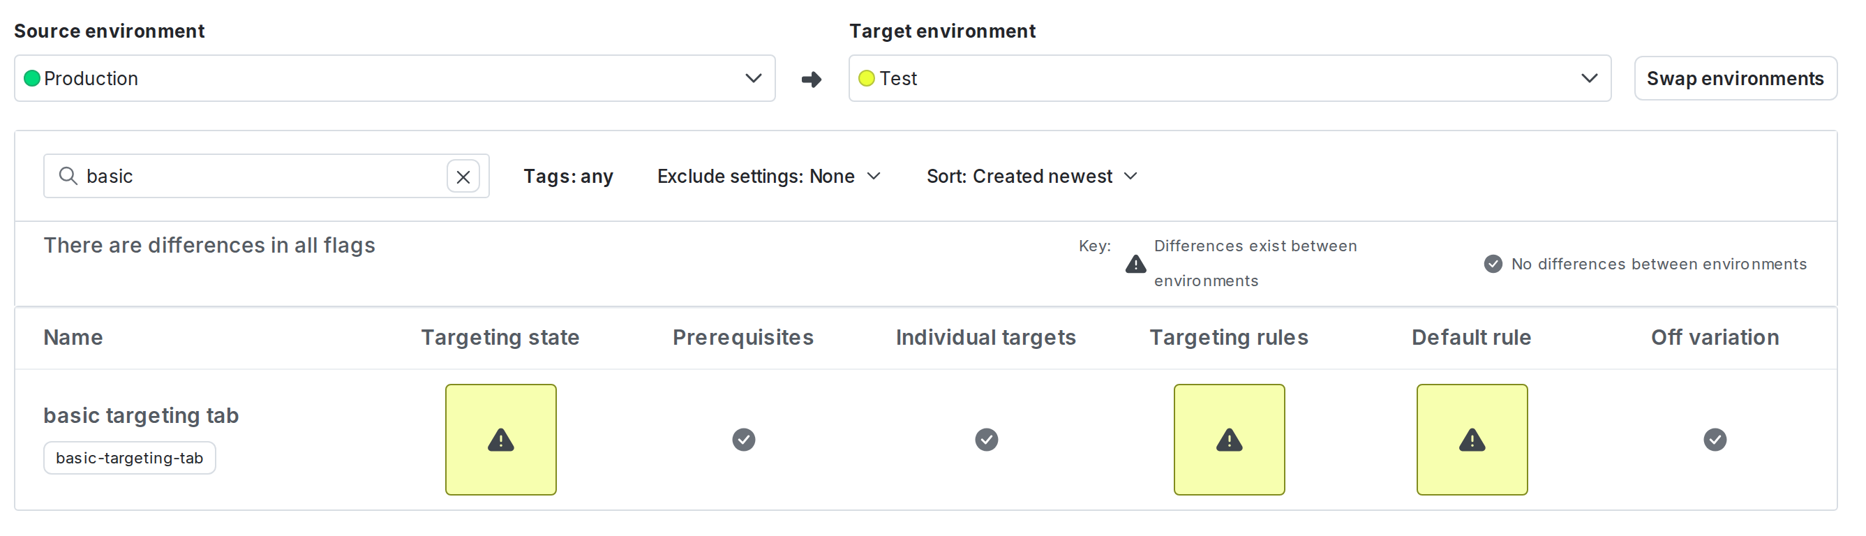Focus the flag search input field

(x=261, y=176)
